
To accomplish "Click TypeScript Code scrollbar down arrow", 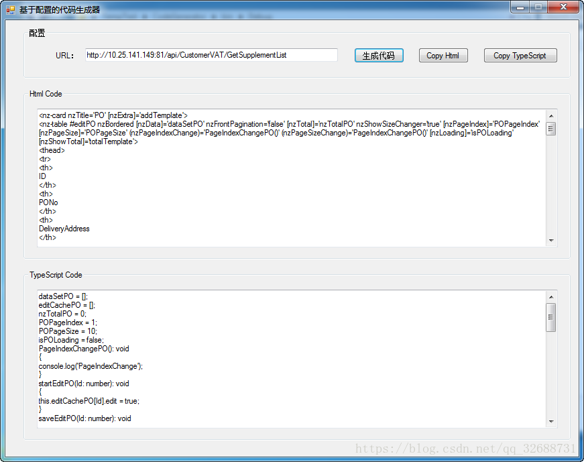I will tap(551, 422).
